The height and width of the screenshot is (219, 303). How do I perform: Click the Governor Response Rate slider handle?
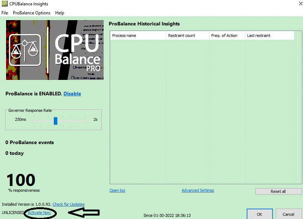(55, 120)
